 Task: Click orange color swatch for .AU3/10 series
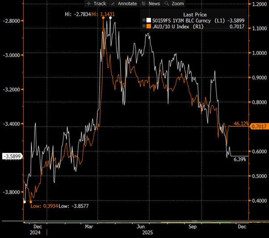(148, 26)
